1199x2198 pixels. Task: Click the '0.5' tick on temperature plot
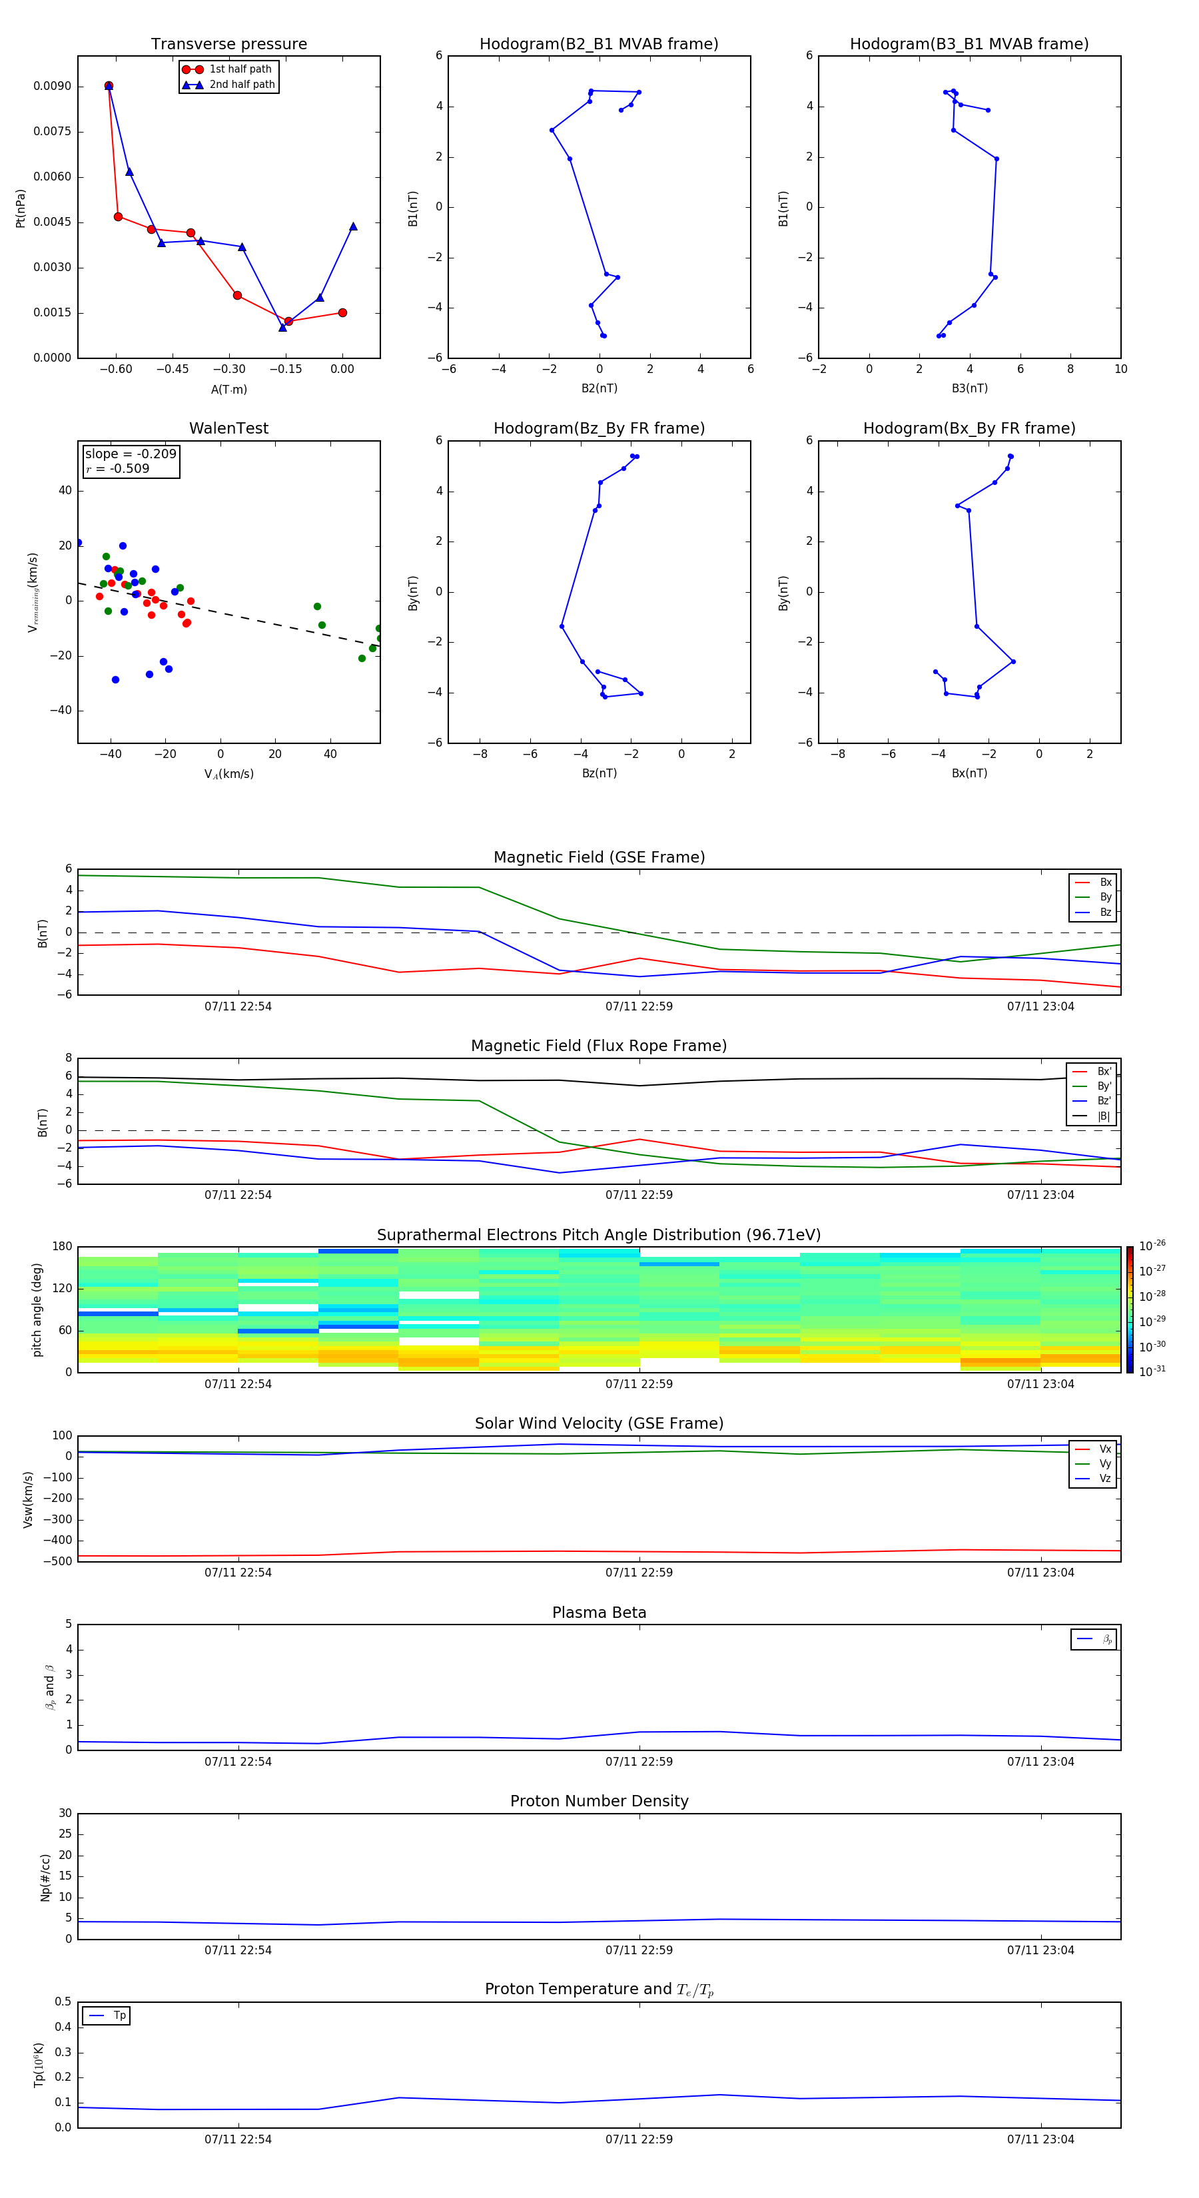[63, 2002]
